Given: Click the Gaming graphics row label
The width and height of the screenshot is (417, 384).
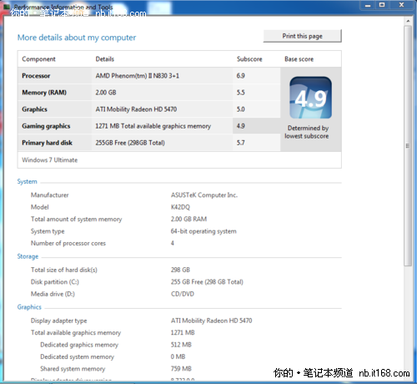Looking at the screenshot, I should coord(46,126).
